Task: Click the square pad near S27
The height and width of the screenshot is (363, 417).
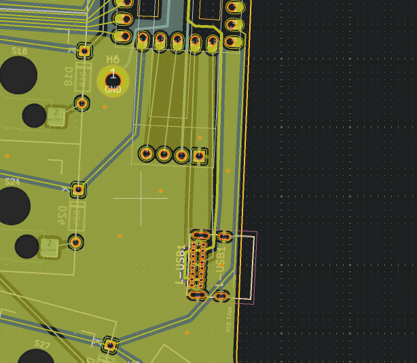Action: tap(109, 345)
